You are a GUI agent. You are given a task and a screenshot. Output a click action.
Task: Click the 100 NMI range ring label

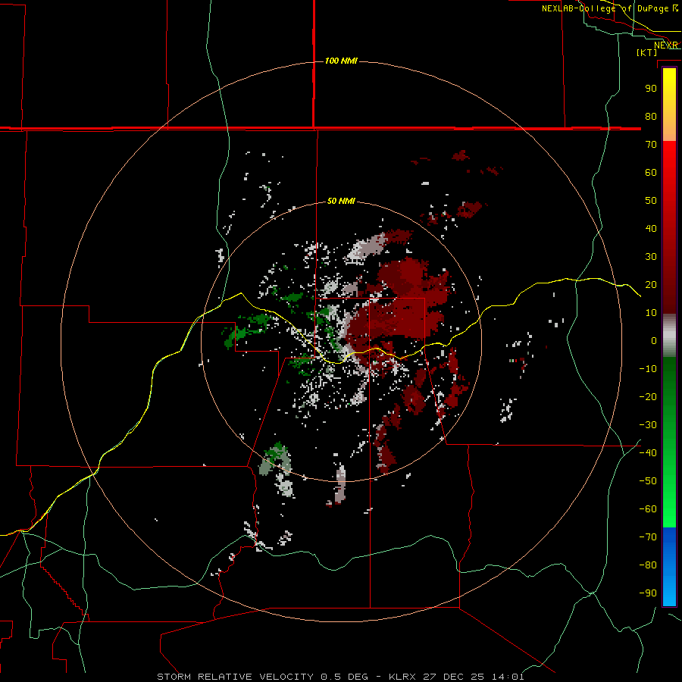(x=341, y=61)
